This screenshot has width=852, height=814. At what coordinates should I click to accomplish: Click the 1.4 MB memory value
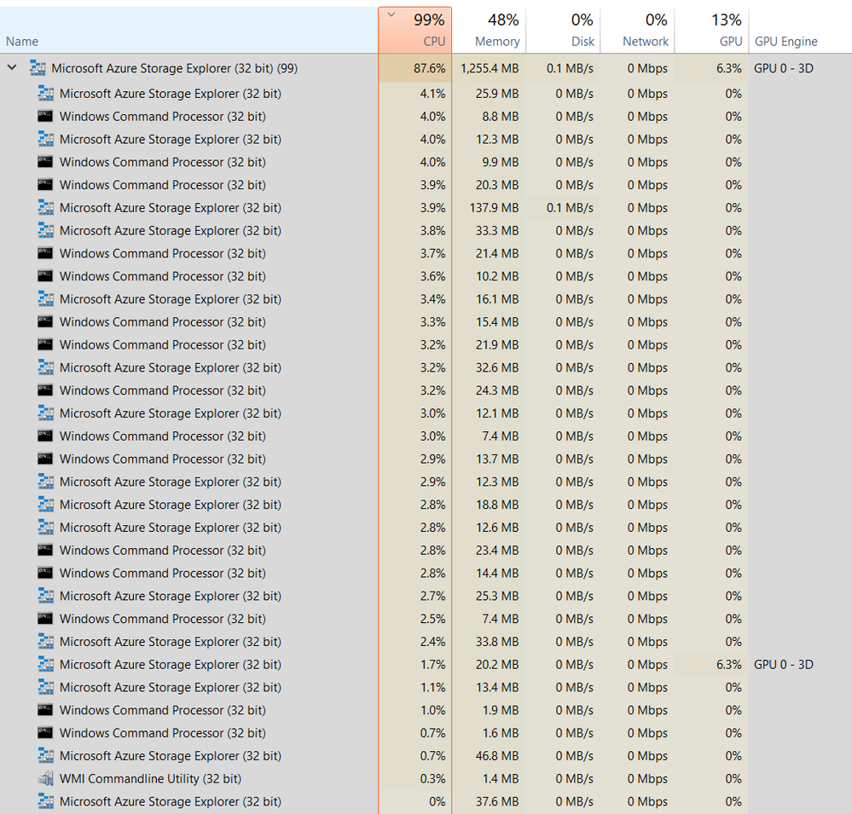[501, 778]
